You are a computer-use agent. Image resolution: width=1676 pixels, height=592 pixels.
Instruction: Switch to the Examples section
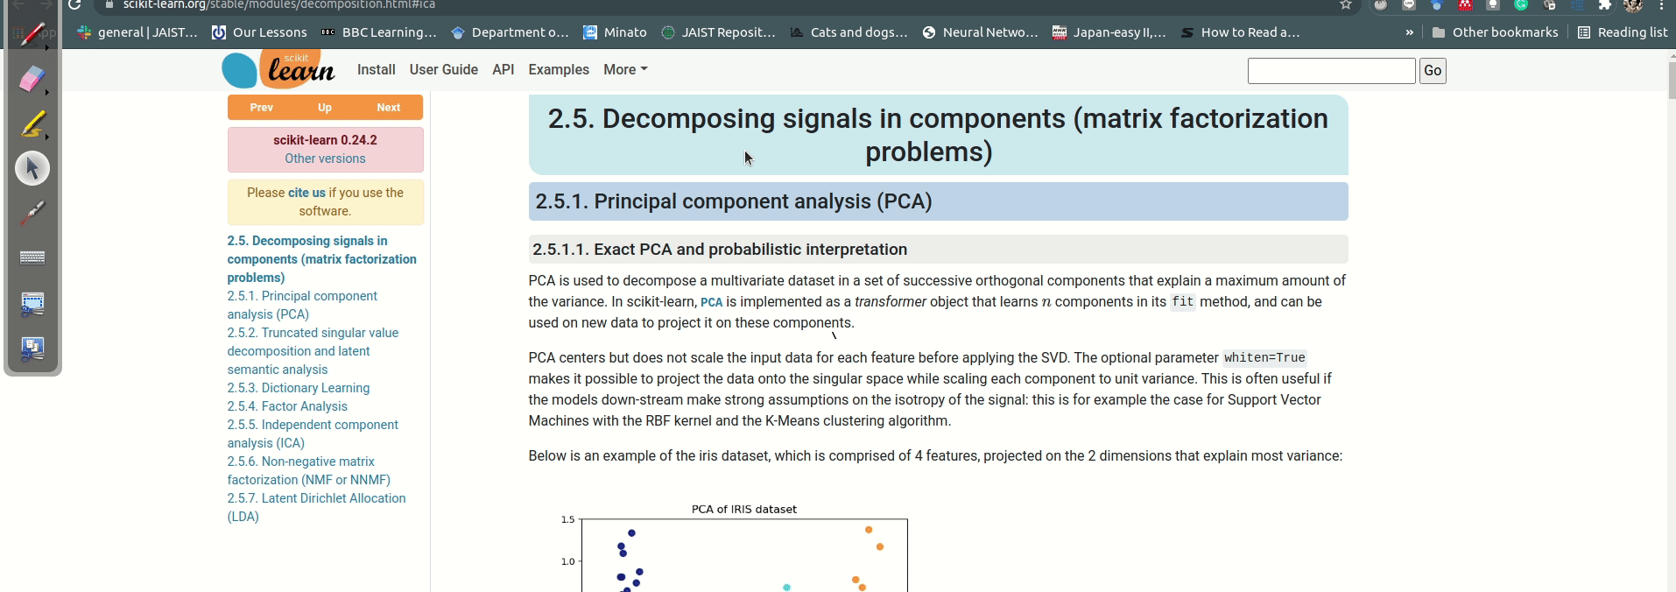pyautogui.click(x=559, y=70)
